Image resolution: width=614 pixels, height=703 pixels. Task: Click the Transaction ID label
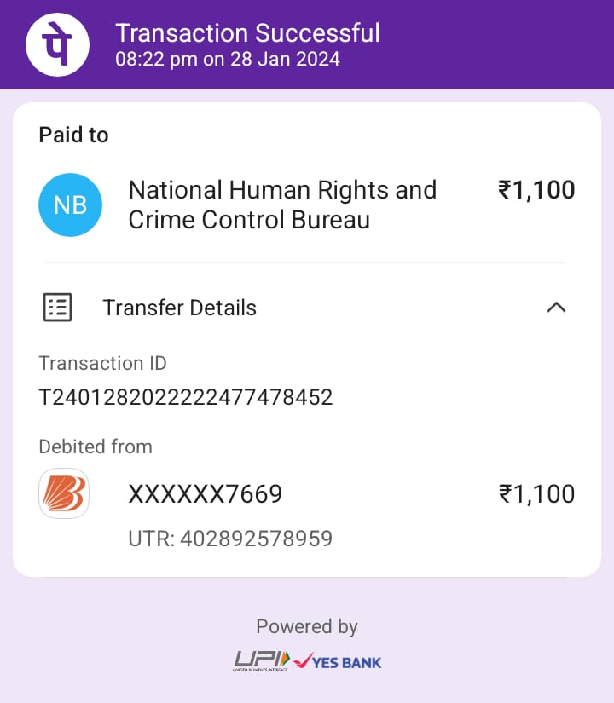pos(102,363)
